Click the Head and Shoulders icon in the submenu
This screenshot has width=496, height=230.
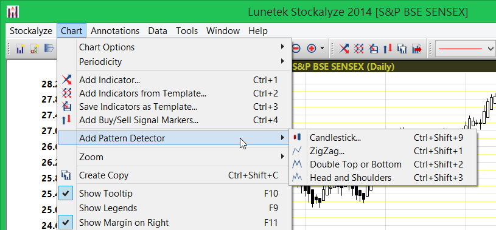tap(297, 178)
